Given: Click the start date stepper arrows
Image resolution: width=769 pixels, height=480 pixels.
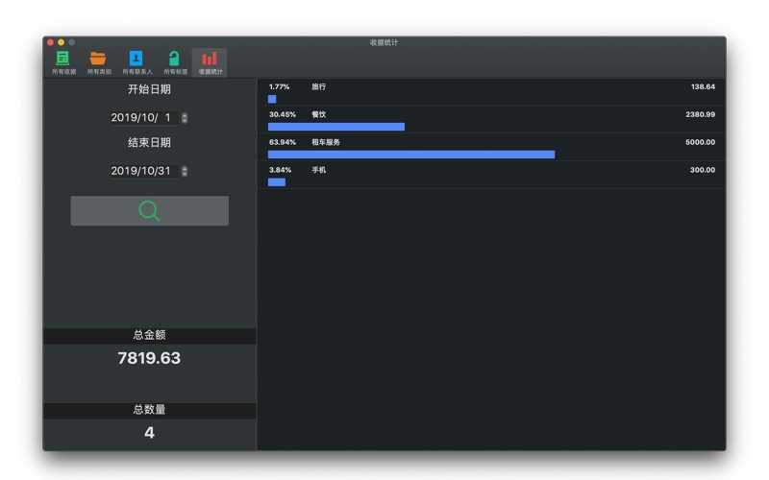Looking at the screenshot, I should click(x=185, y=118).
